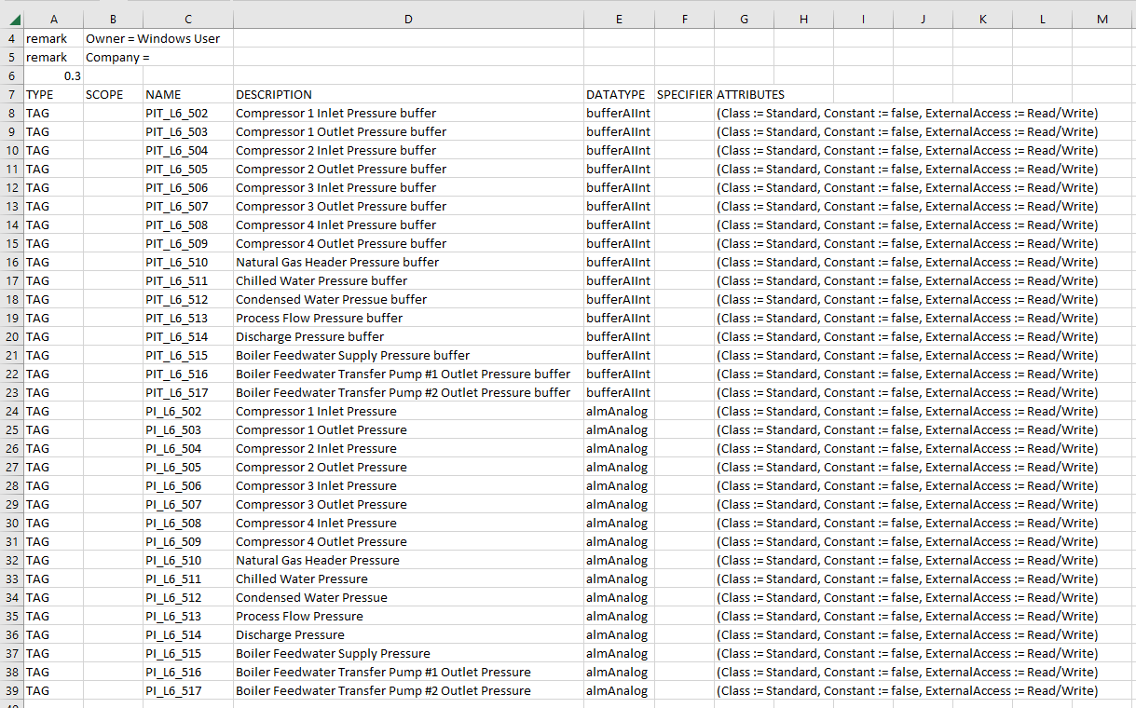Select cell PIT_L6_502 in NAME column
The image size is (1136, 708).
pyautogui.click(x=187, y=113)
